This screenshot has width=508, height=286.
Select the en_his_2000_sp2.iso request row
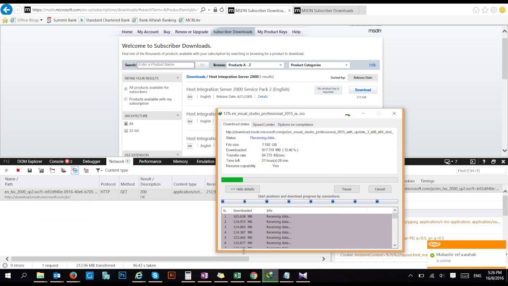[x=108, y=194]
